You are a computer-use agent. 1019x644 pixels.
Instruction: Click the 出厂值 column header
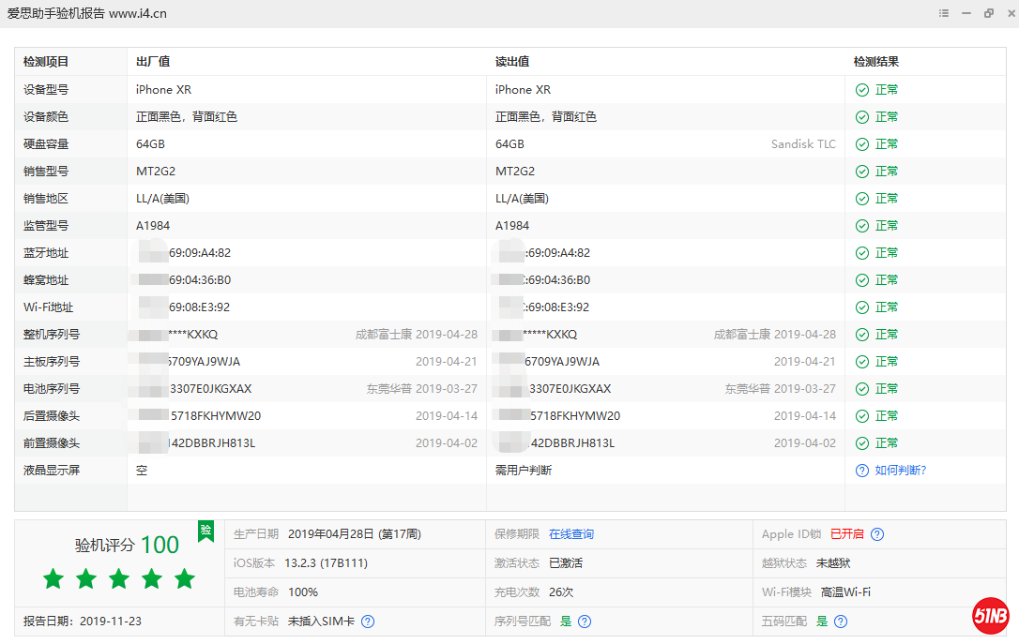click(153, 62)
